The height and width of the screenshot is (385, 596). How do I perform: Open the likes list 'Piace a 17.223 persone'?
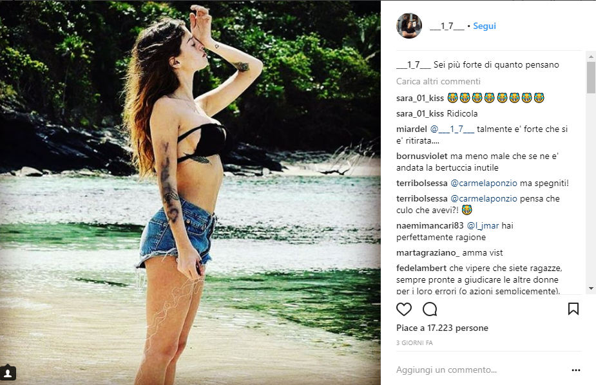[442, 328]
